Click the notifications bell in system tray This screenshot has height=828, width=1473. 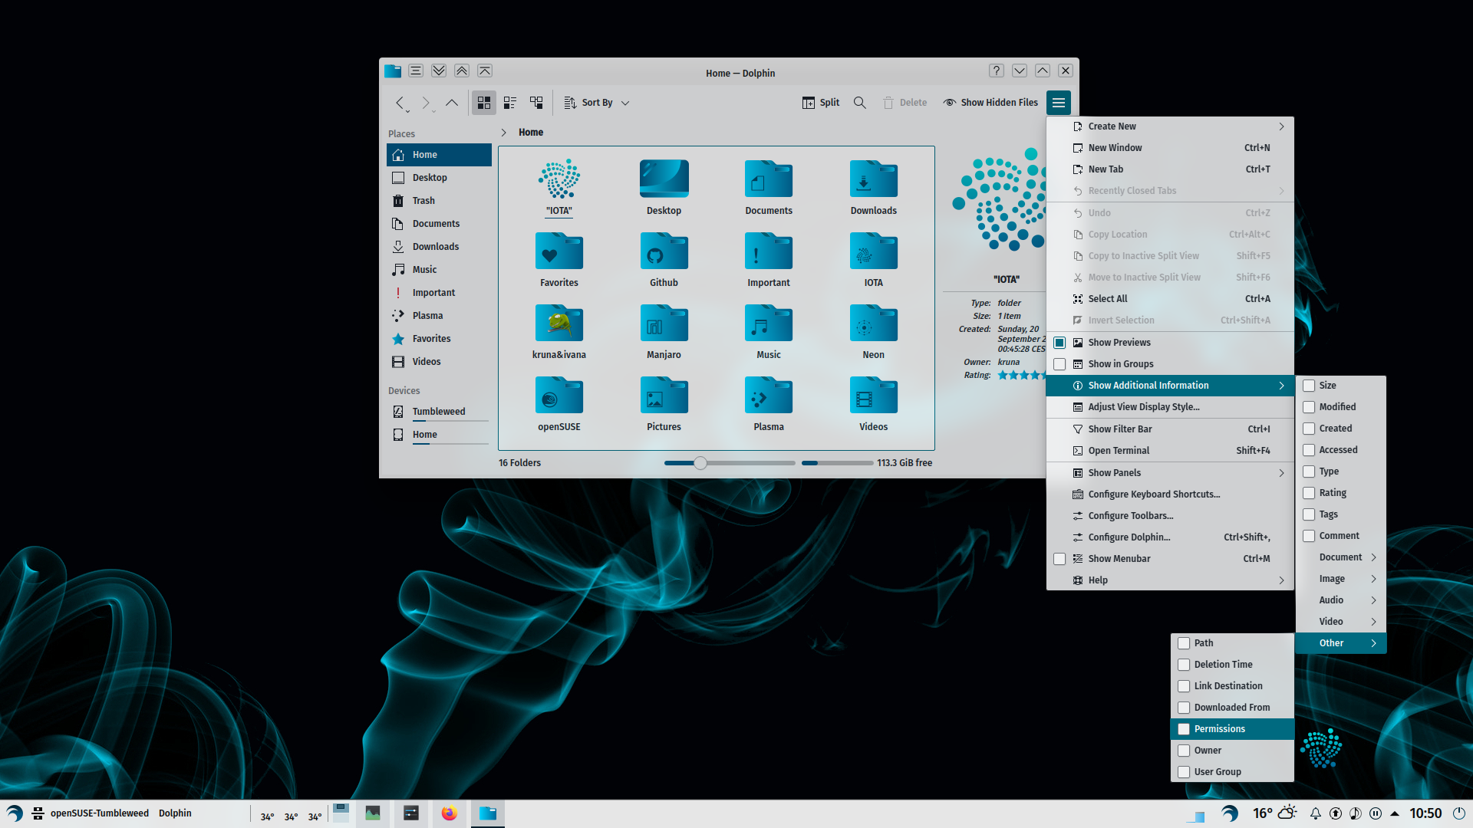[x=1315, y=813]
